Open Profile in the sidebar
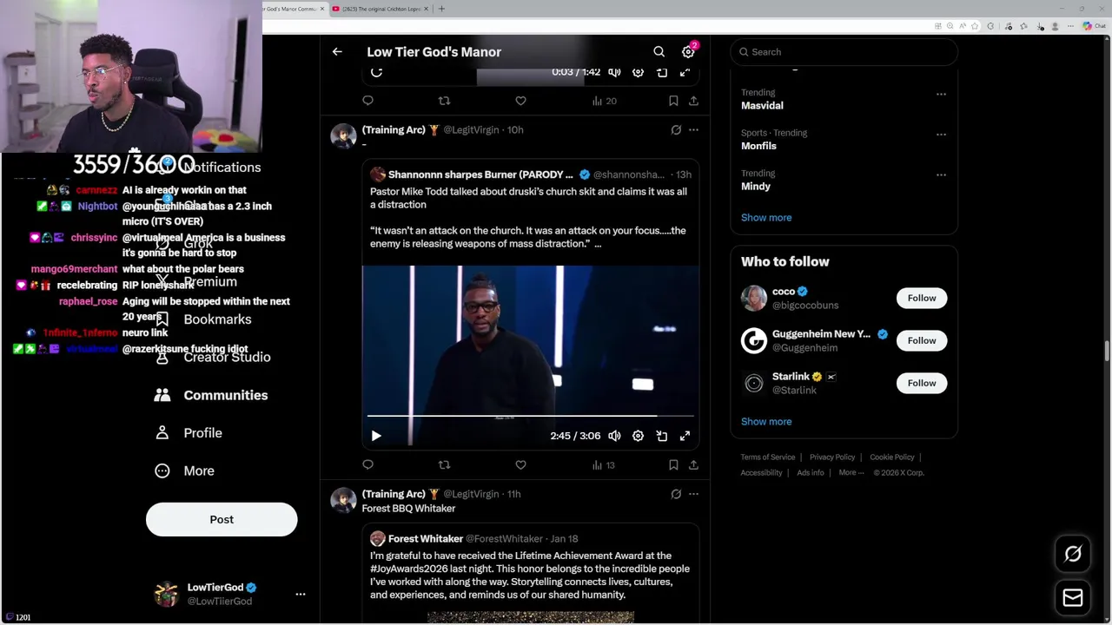This screenshot has width=1112, height=625. coord(202,433)
